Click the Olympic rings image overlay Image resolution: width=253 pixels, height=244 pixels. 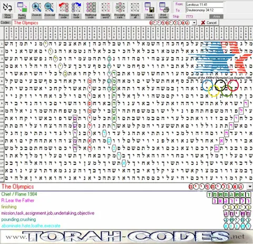point(220,89)
